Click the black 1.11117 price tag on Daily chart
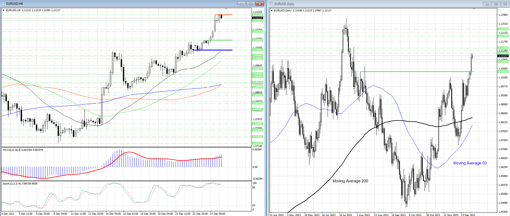510x216 pixels. pos(503,56)
